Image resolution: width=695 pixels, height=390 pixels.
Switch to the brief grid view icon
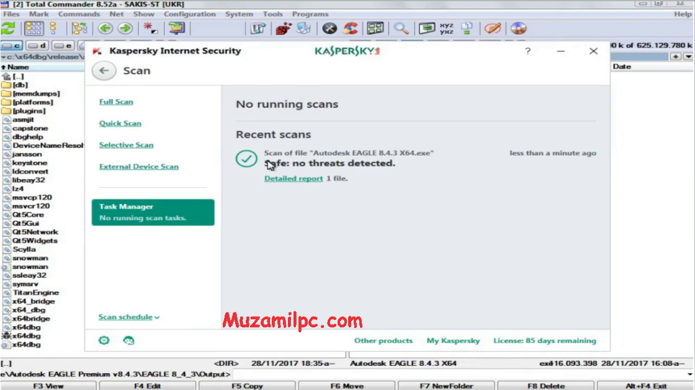(34, 29)
